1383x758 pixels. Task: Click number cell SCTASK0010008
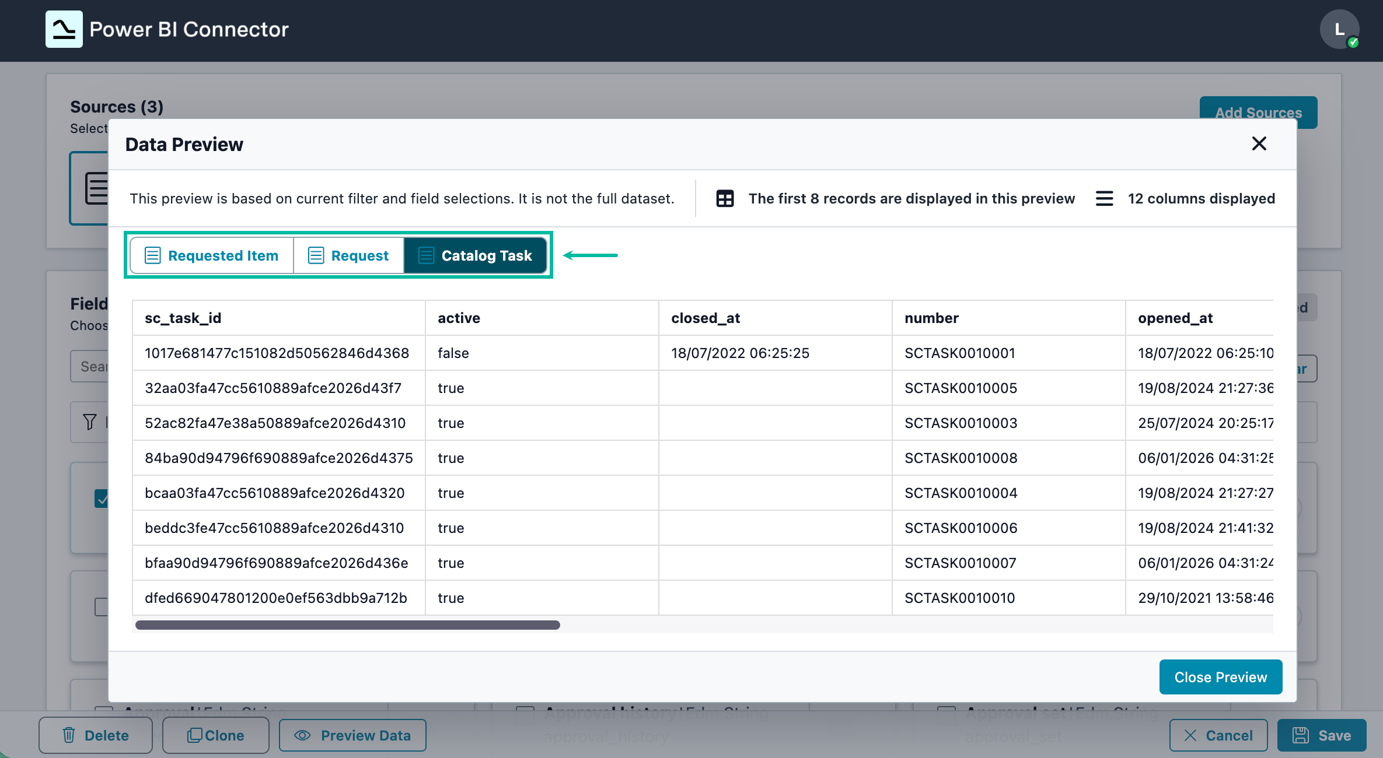[1008, 458]
